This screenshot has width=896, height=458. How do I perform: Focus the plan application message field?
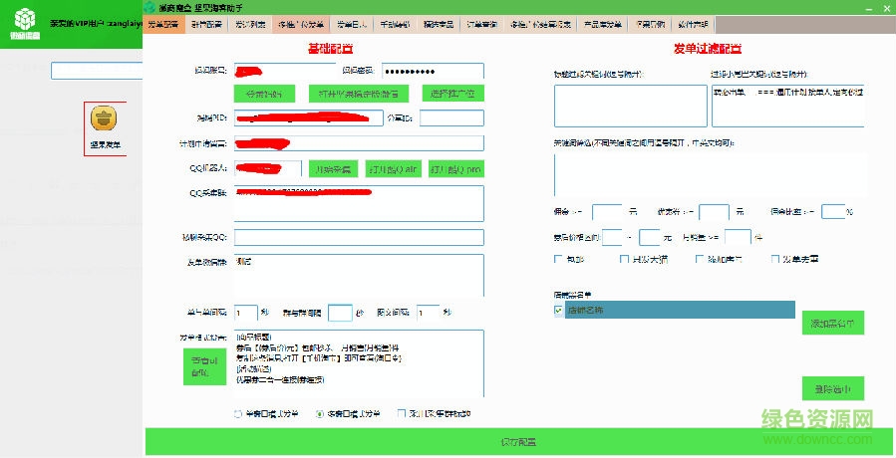(x=359, y=143)
